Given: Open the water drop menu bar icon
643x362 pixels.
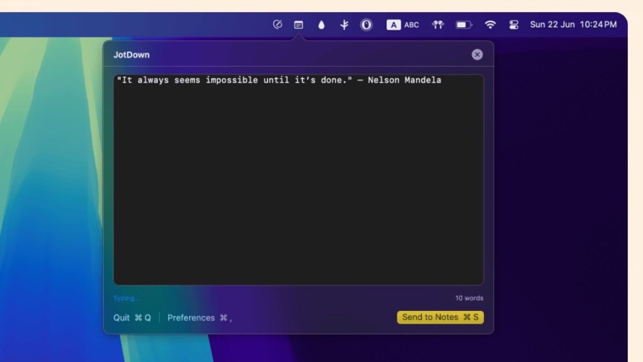Looking at the screenshot, I should (x=321, y=25).
